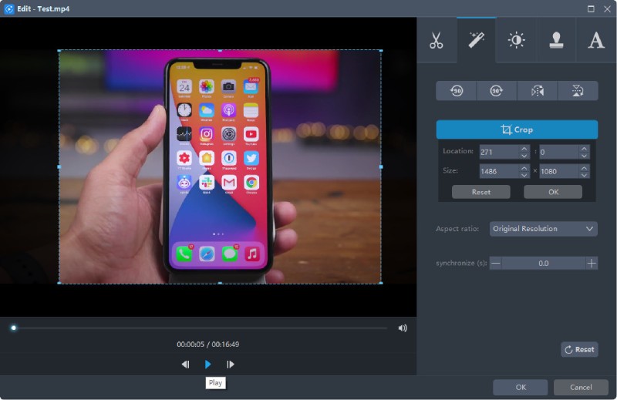The width and height of the screenshot is (617, 400).
Task: Click the crop frame's top middle handle
Action: [220, 50]
